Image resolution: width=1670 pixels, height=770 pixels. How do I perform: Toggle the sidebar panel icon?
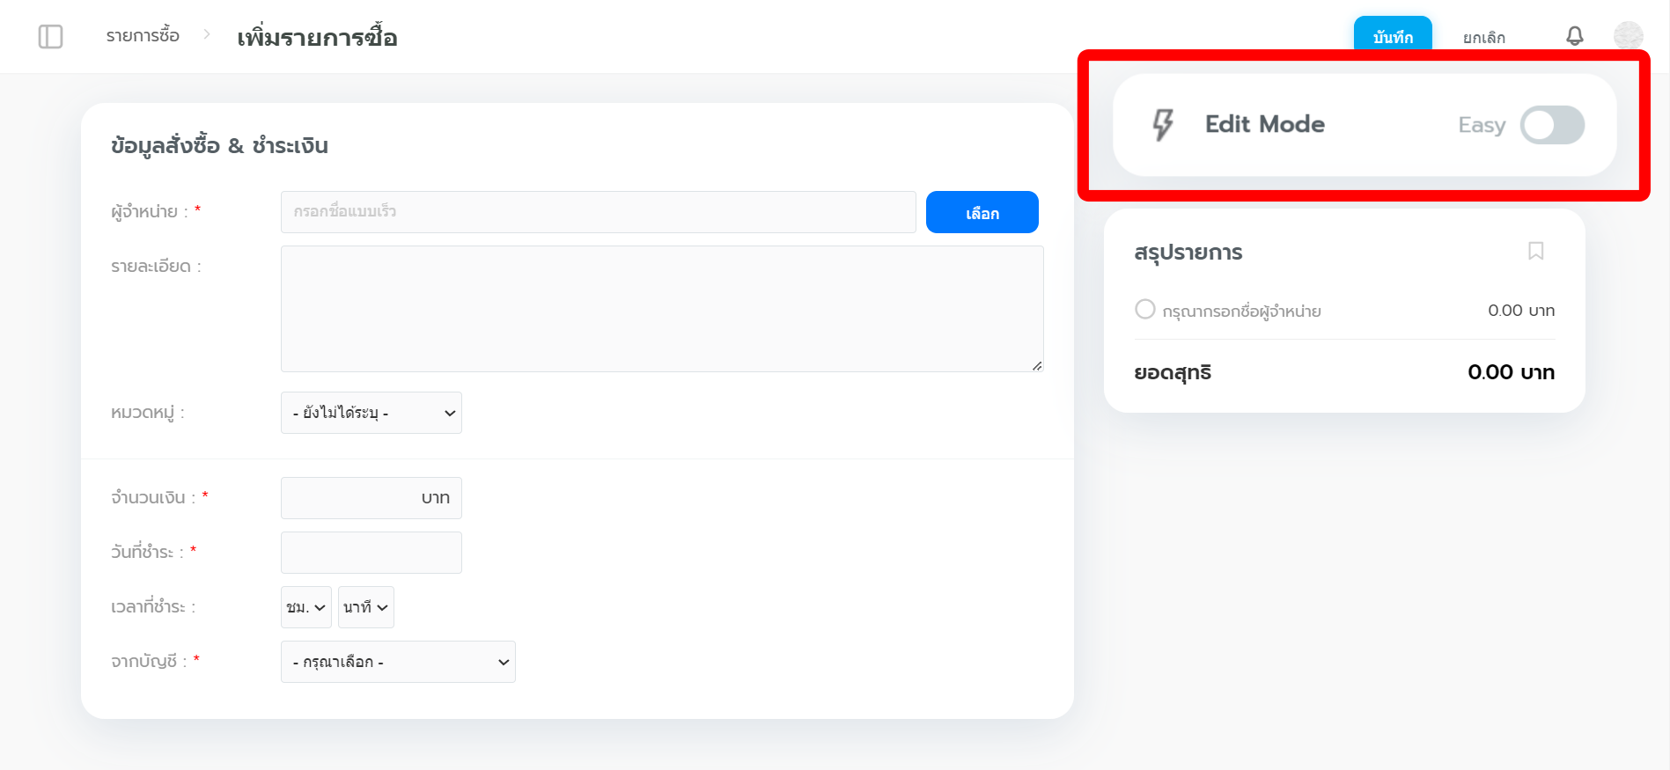(51, 37)
